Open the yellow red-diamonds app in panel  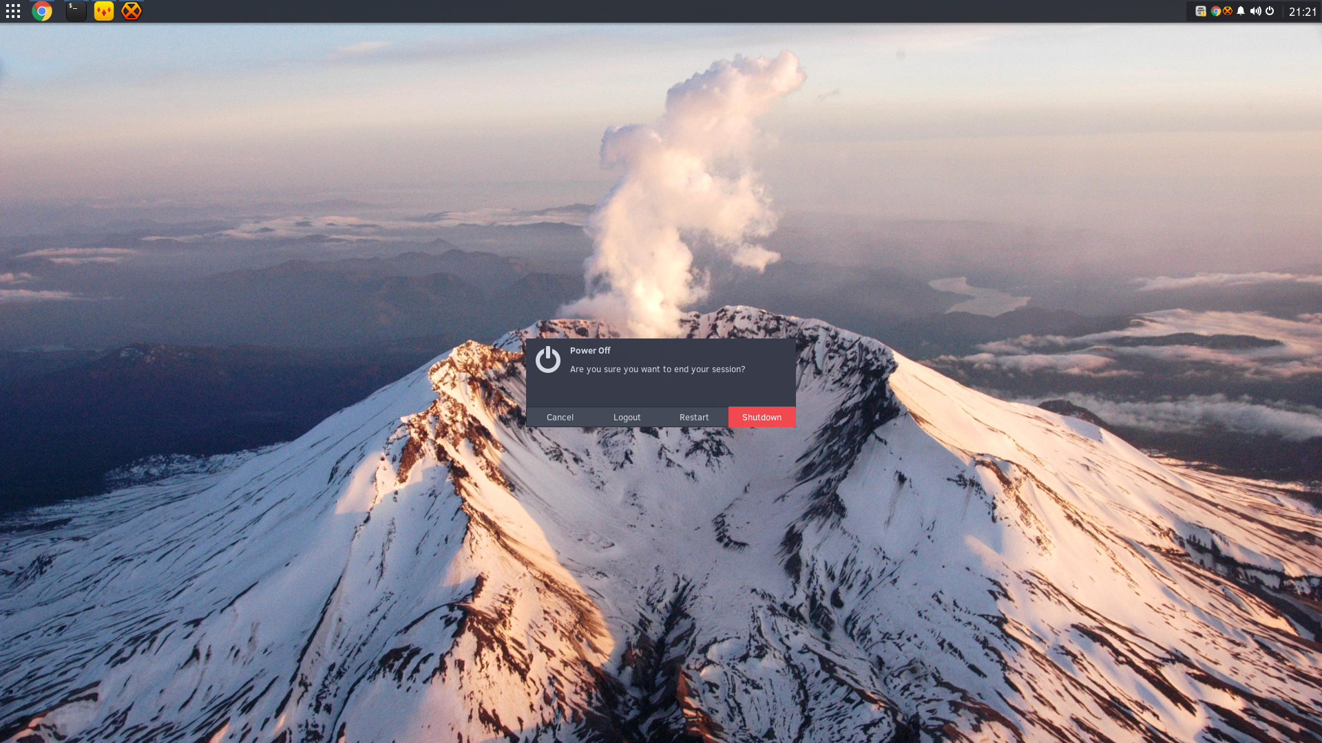tap(104, 11)
